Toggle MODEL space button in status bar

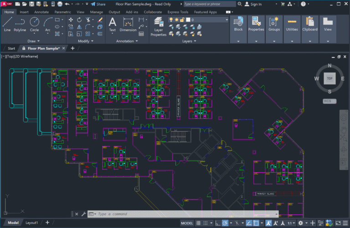point(187,223)
